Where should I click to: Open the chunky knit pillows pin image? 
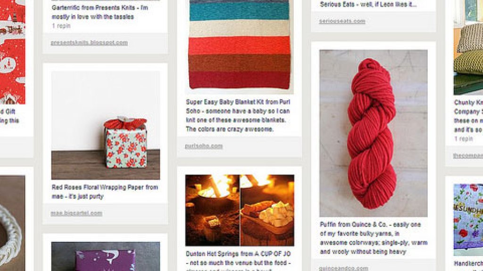tap(468, 48)
